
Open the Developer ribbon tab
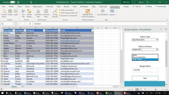84,6
